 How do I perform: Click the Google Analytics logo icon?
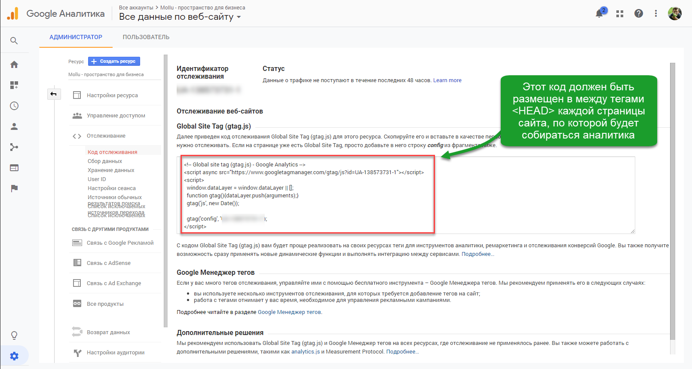(13, 13)
